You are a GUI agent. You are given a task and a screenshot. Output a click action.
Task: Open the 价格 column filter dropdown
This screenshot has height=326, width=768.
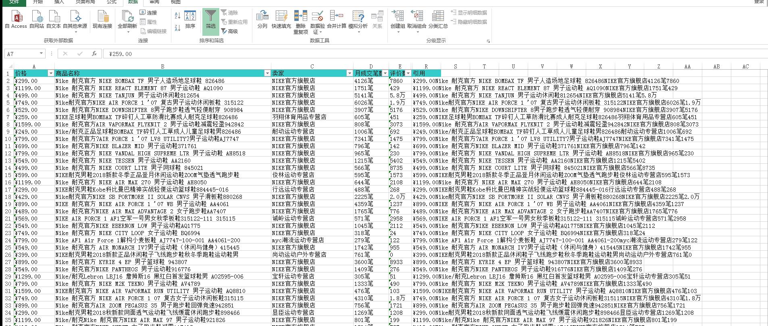(x=51, y=73)
